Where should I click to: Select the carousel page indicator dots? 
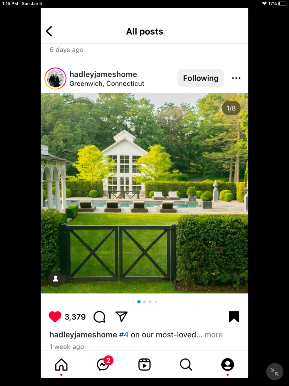coord(149,302)
